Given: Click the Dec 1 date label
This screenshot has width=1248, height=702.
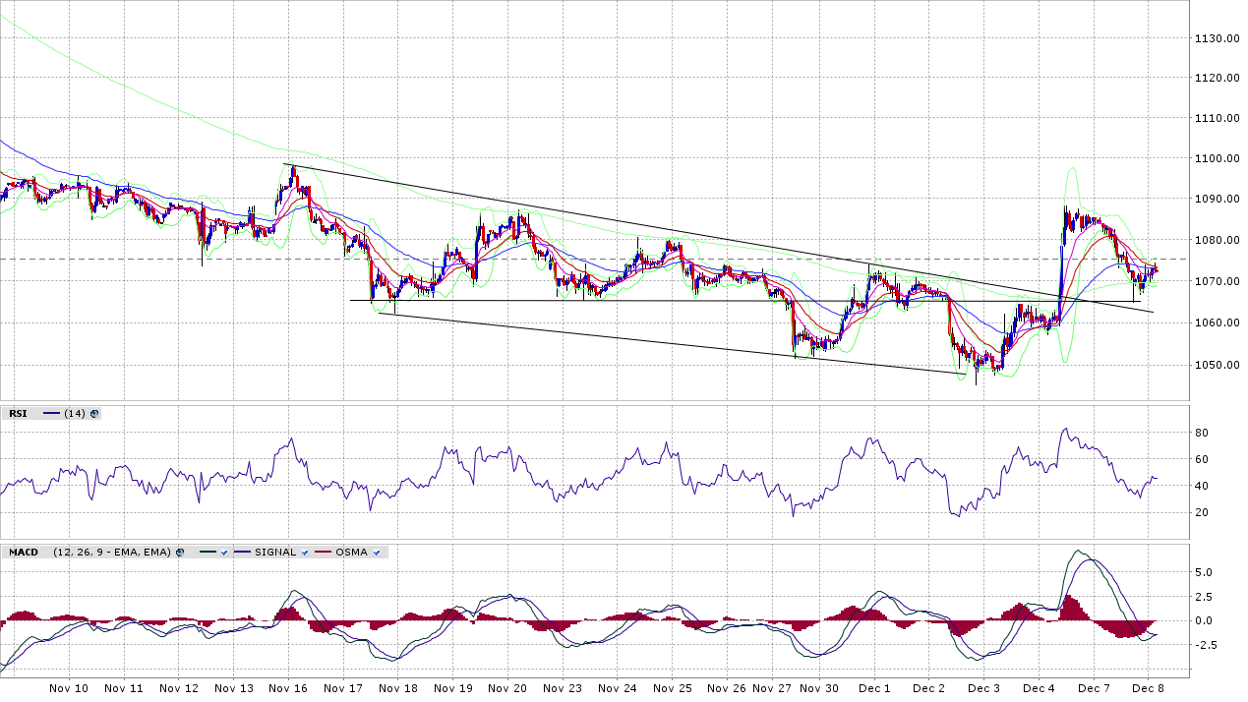Looking at the screenshot, I should (873, 689).
